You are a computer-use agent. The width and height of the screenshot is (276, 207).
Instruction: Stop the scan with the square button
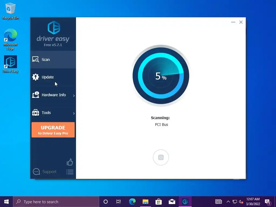(x=161, y=157)
